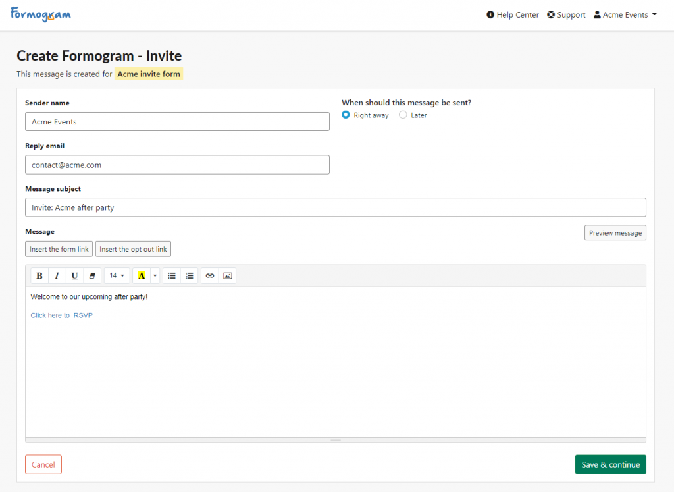674x492 pixels.
Task: Click the Preview message button
Action: pyautogui.click(x=615, y=232)
